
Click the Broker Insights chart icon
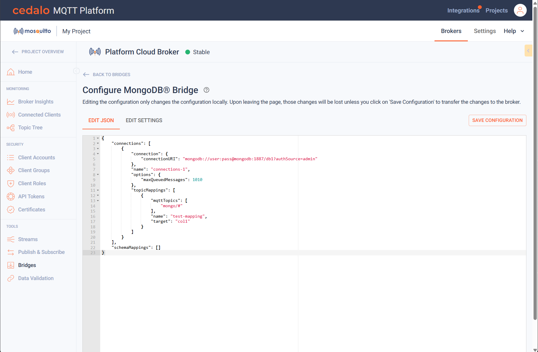coord(11,102)
